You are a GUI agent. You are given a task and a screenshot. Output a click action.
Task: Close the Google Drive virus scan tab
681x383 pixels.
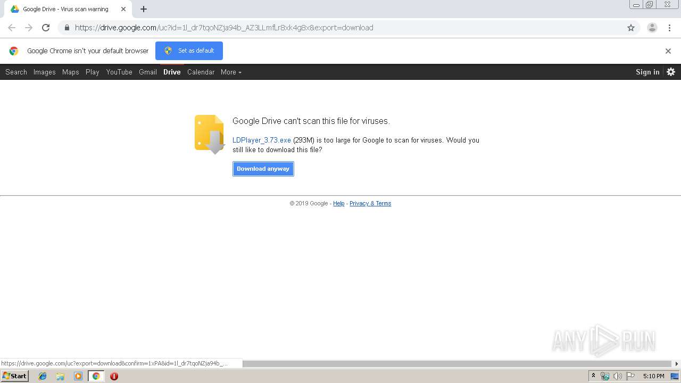pyautogui.click(x=123, y=9)
